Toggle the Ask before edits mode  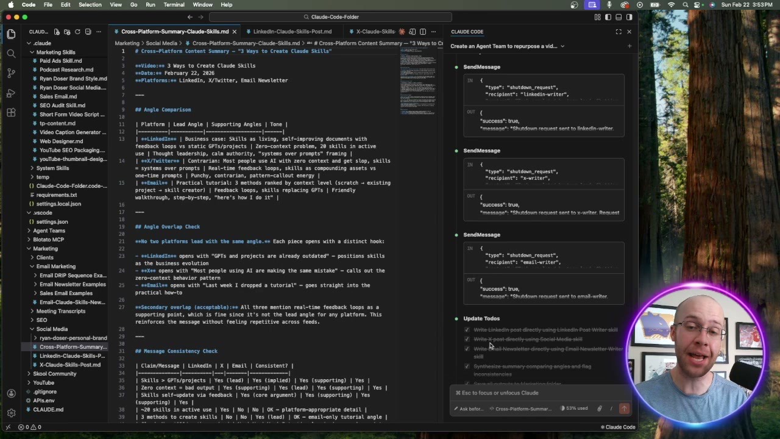click(x=469, y=409)
